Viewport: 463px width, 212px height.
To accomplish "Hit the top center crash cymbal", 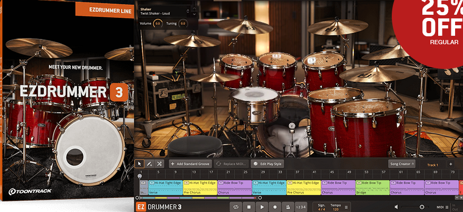I will 245,26.
